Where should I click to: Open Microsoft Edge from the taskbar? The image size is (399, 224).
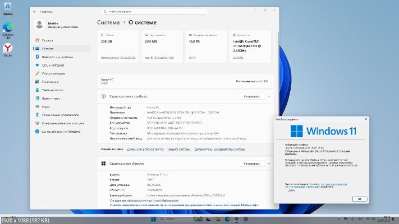pos(227,219)
